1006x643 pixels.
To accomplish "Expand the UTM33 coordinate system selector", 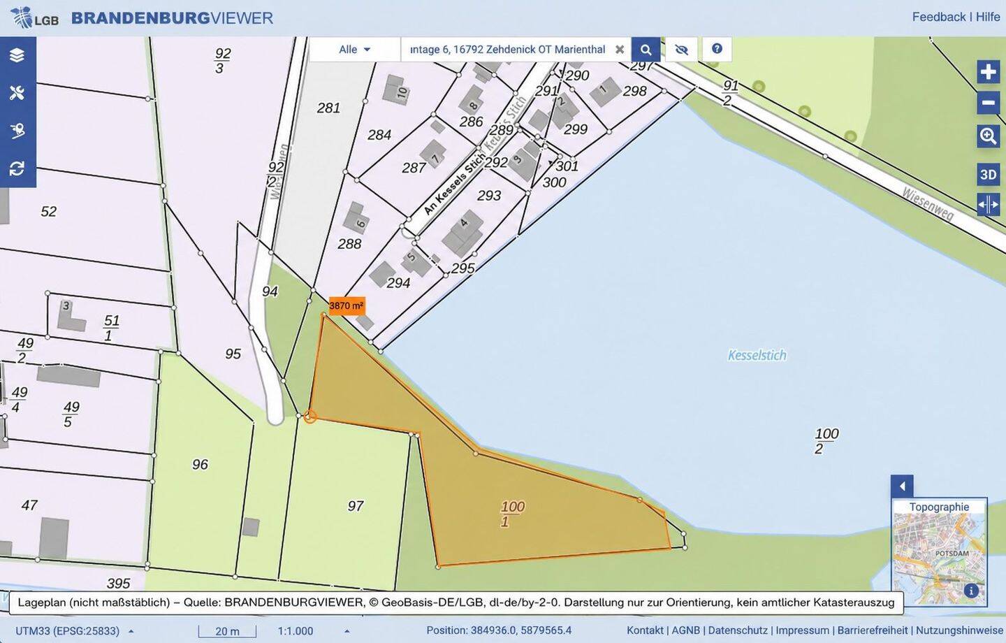I will coord(74,631).
